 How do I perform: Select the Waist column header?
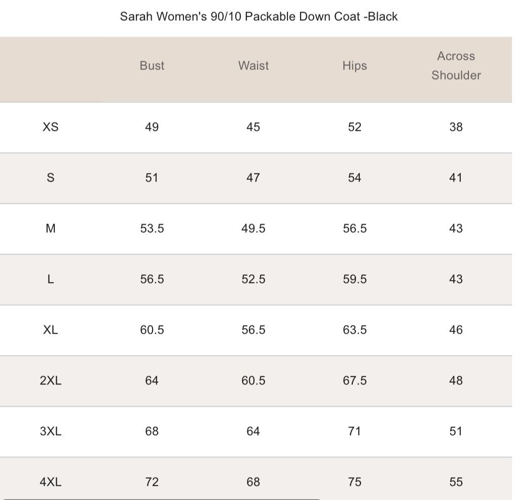tap(253, 66)
